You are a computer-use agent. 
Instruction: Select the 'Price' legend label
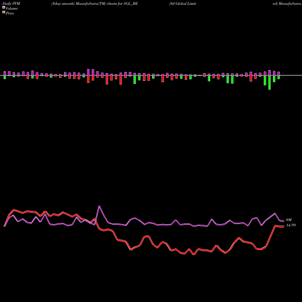(10, 13)
